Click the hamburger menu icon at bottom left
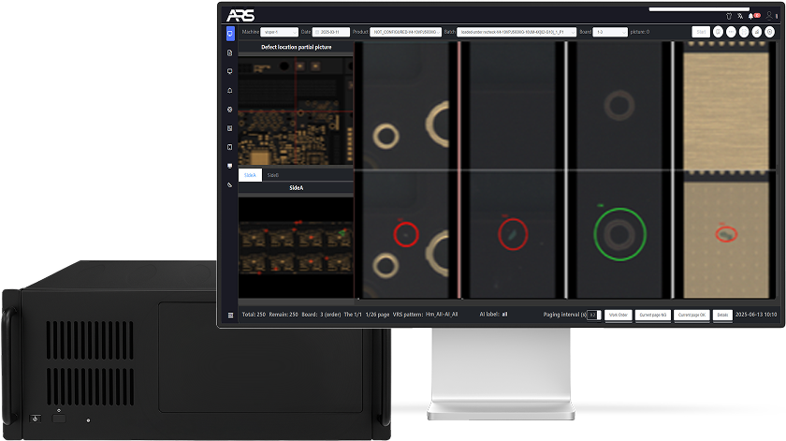Screen dimensions: 786x441 pyautogui.click(x=230, y=316)
